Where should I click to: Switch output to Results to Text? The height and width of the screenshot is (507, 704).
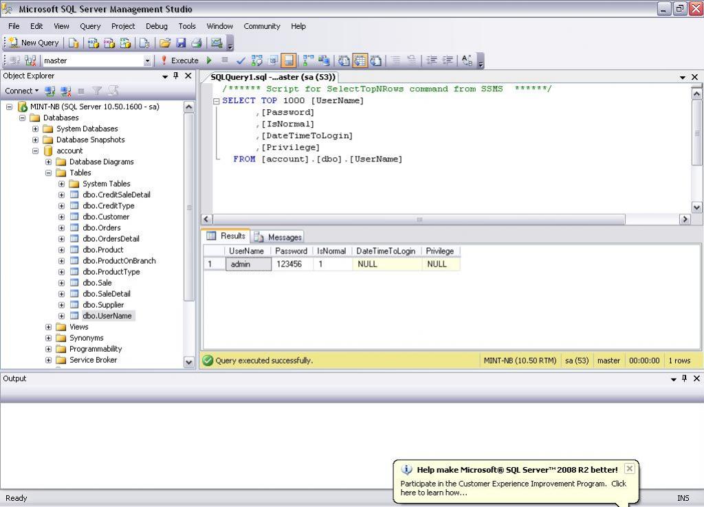point(344,60)
